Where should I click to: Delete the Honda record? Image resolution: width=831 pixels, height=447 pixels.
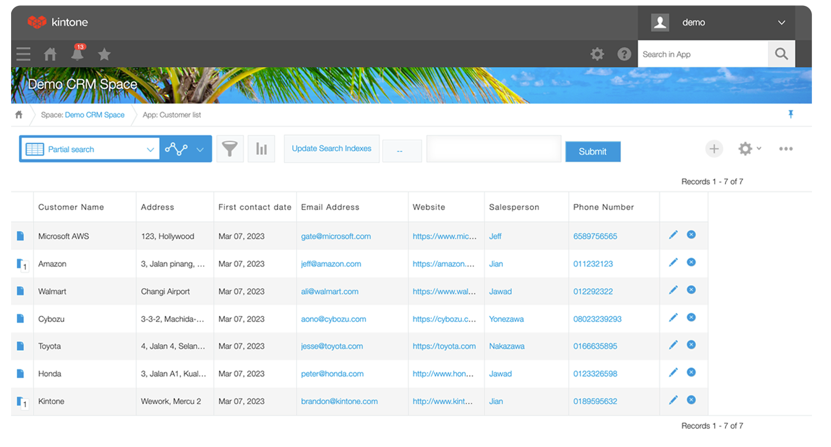coord(691,372)
